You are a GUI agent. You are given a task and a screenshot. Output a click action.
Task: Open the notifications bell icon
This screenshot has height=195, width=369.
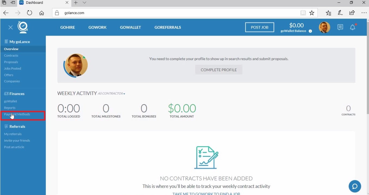click(x=353, y=27)
